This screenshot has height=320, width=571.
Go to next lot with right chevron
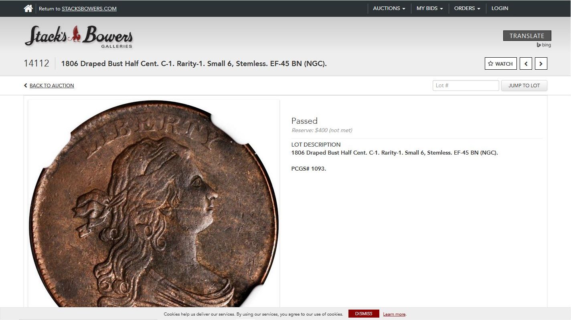[541, 64]
